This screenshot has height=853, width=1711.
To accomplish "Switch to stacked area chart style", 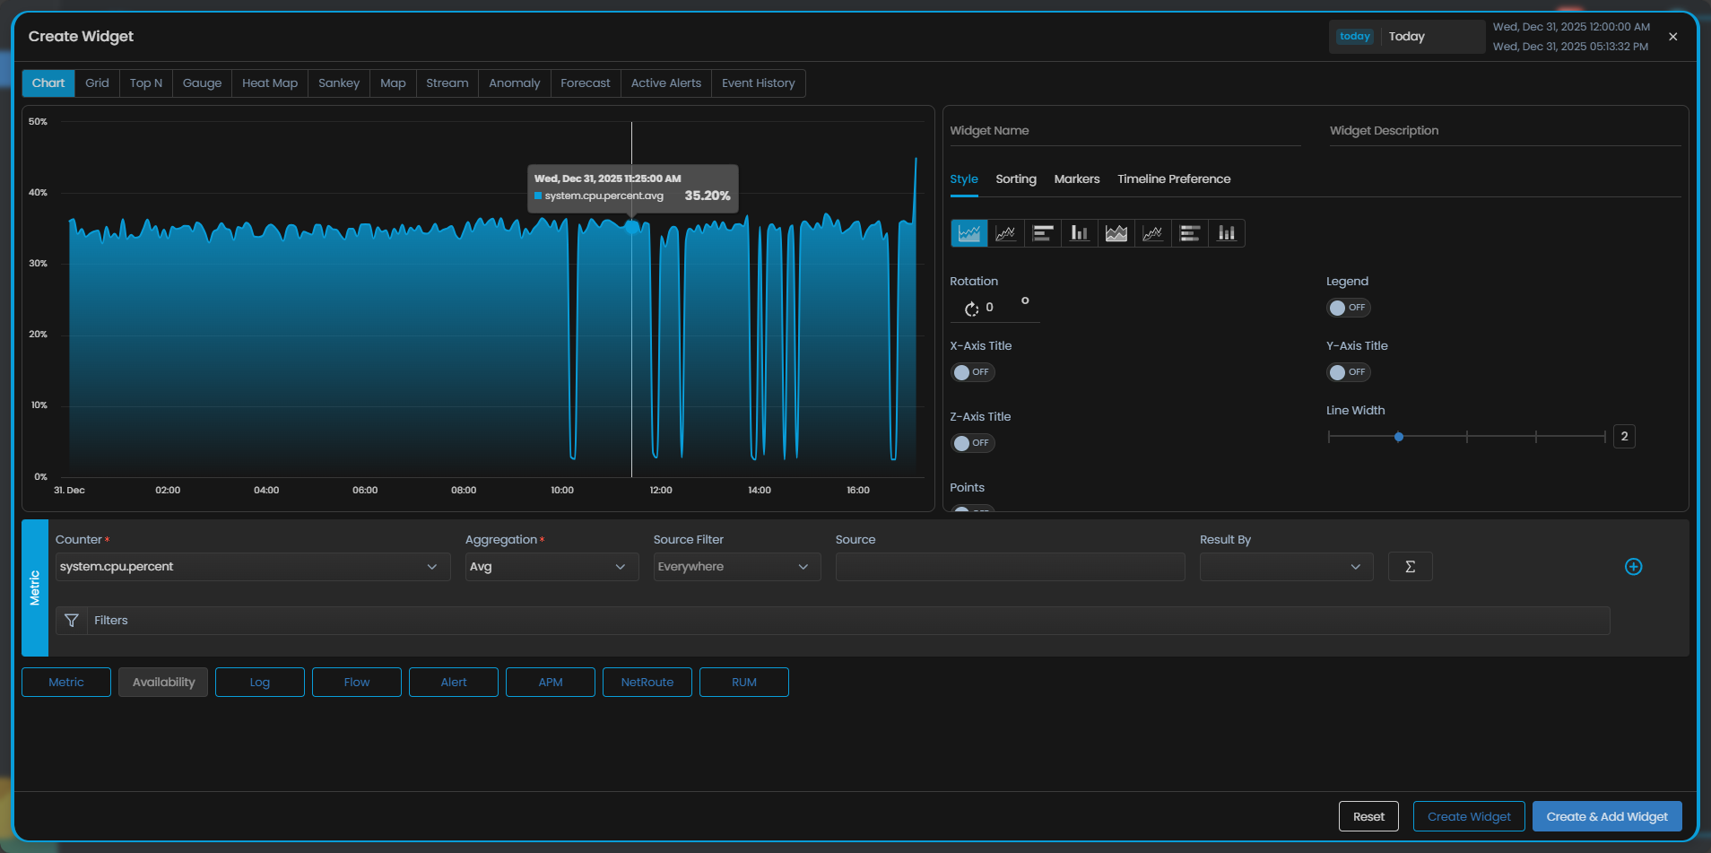I will click(x=1116, y=233).
